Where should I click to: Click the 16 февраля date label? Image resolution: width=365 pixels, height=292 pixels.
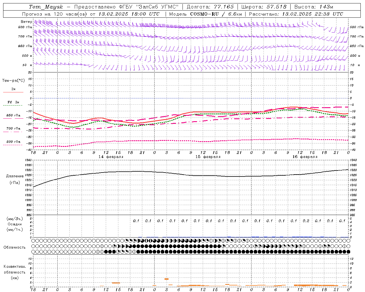(305, 157)
